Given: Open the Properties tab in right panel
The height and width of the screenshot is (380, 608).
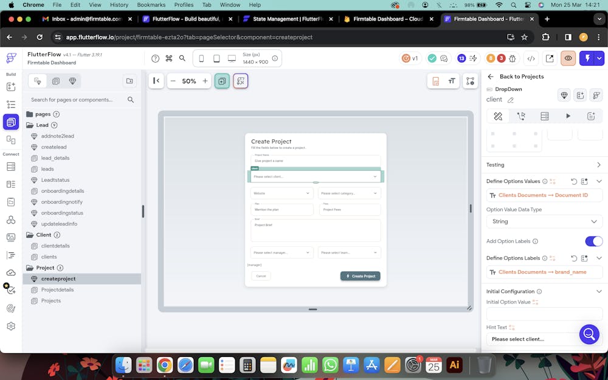Looking at the screenshot, I should [498, 116].
